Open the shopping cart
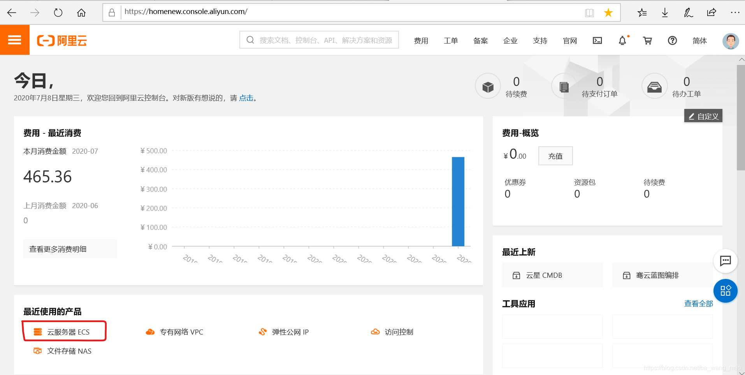This screenshot has width=745, height=375. (x=647, y=40)
